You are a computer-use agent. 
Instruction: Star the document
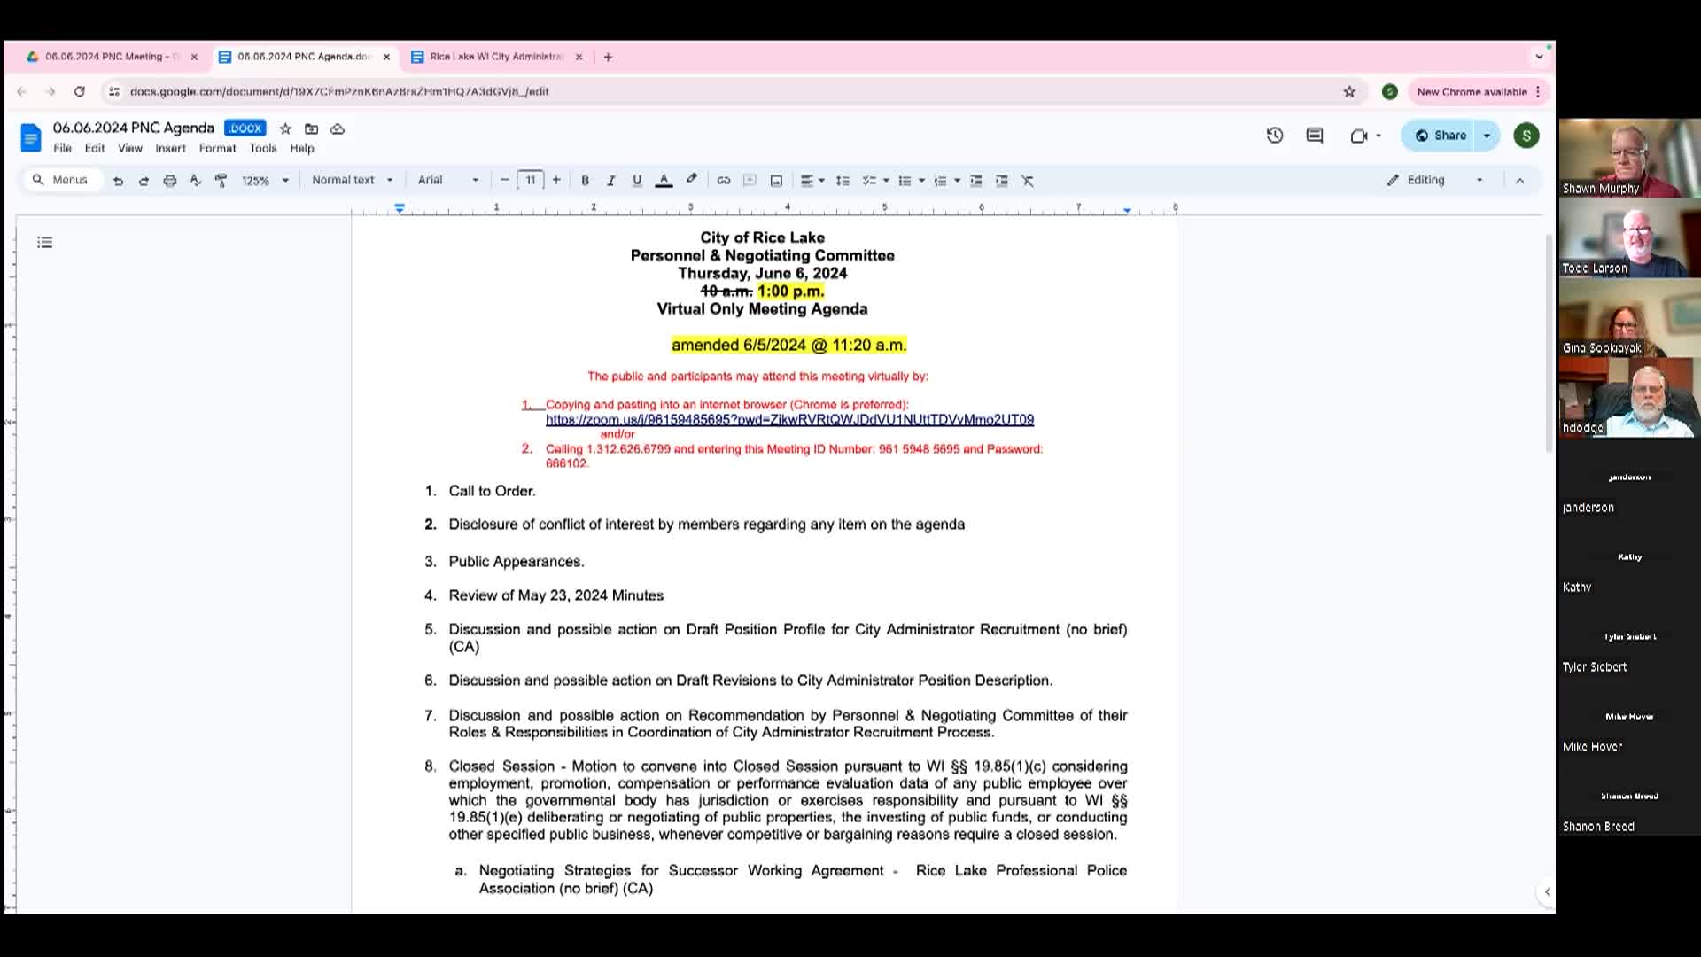285,128
